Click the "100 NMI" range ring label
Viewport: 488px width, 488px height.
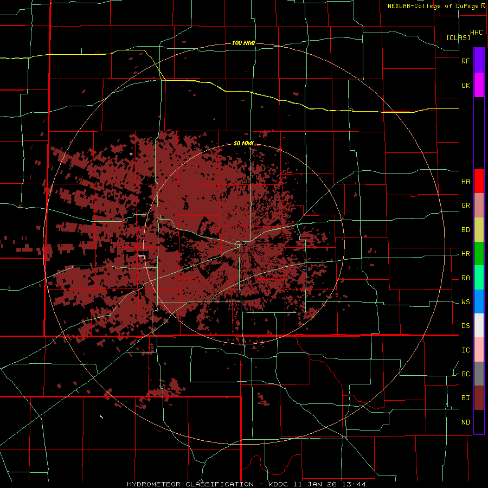[243, 43]
